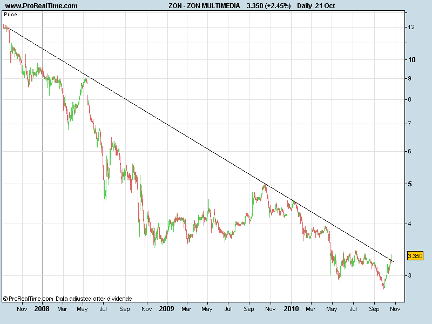This screenshot has height=324, width=432.
Task: Click the 2009 year label on time axis
Action: [x=166, y=309]
